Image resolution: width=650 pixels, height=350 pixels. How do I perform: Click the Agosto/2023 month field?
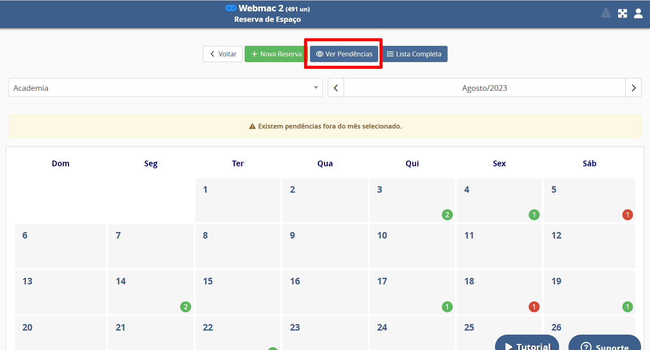tap(484, 88)
